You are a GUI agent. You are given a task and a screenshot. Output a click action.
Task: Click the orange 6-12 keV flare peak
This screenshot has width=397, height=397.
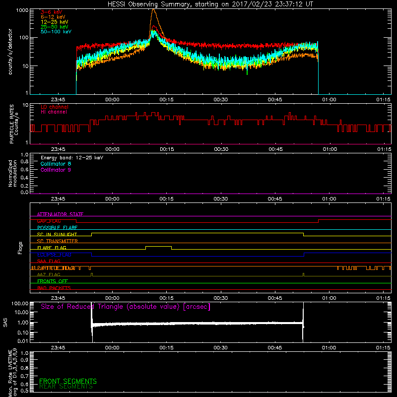coord(153,10)
